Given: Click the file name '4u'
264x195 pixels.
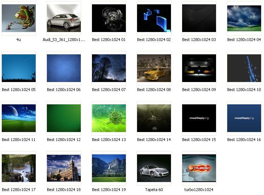Looking at the screenshot, I should tap(18, 40).
